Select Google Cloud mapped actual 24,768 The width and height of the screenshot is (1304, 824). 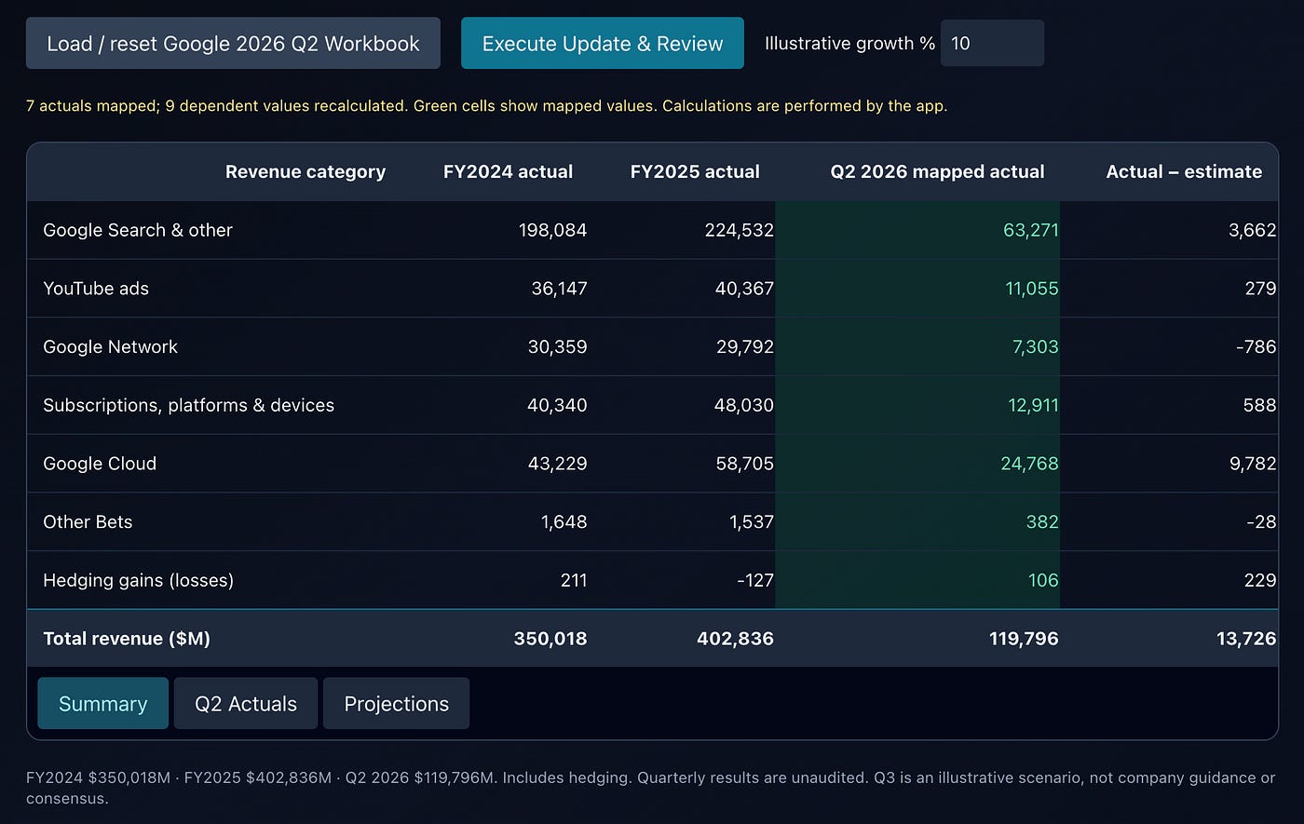[x=1029, y=463]
